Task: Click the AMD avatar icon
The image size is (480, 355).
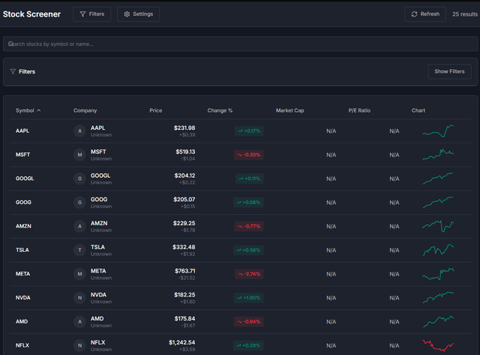Action: click(79, 322)
